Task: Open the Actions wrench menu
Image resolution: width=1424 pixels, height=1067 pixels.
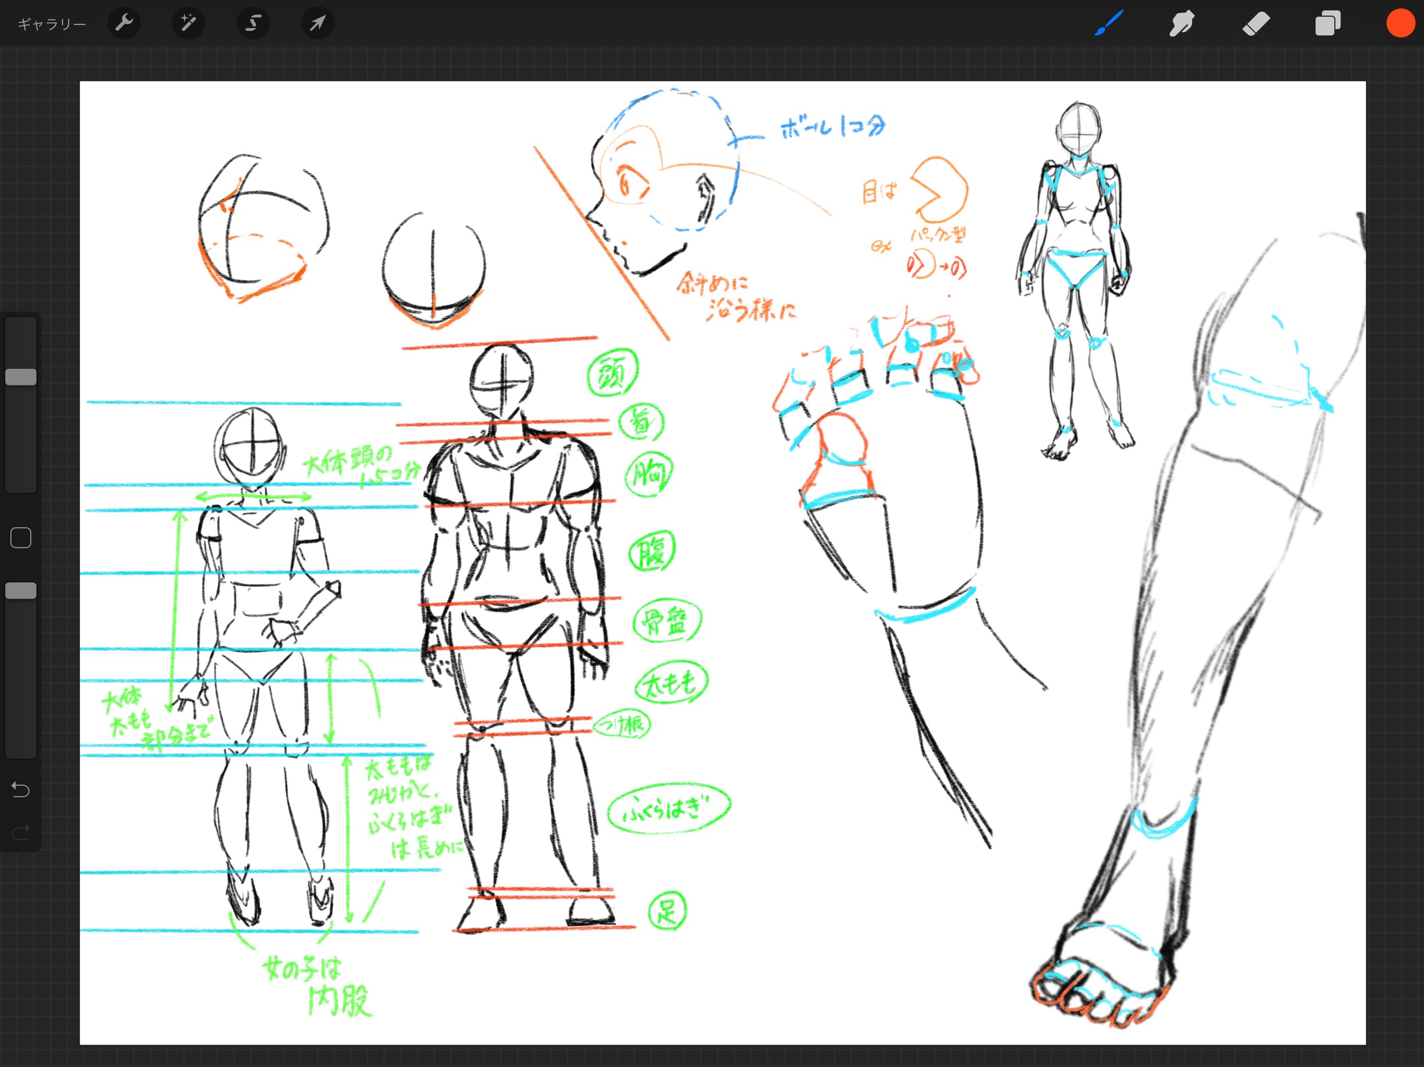Action: (x=124, y=23)
